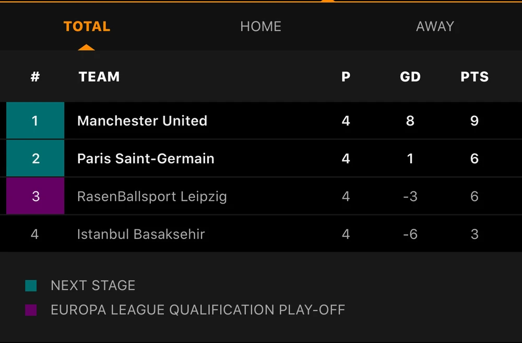Click the teal position 1 badge
The width and height of the screenshot is (522, 343).
pyautogui.click(x=35, y=121)
